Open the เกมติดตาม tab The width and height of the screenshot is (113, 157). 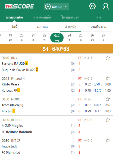coord(99,27)
